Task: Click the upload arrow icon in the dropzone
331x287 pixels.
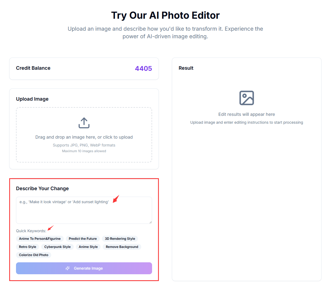Action: 84,123
